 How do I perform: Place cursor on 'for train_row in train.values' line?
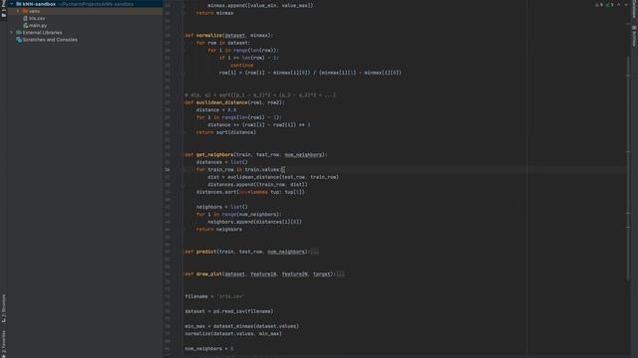(x=240, y=170)
